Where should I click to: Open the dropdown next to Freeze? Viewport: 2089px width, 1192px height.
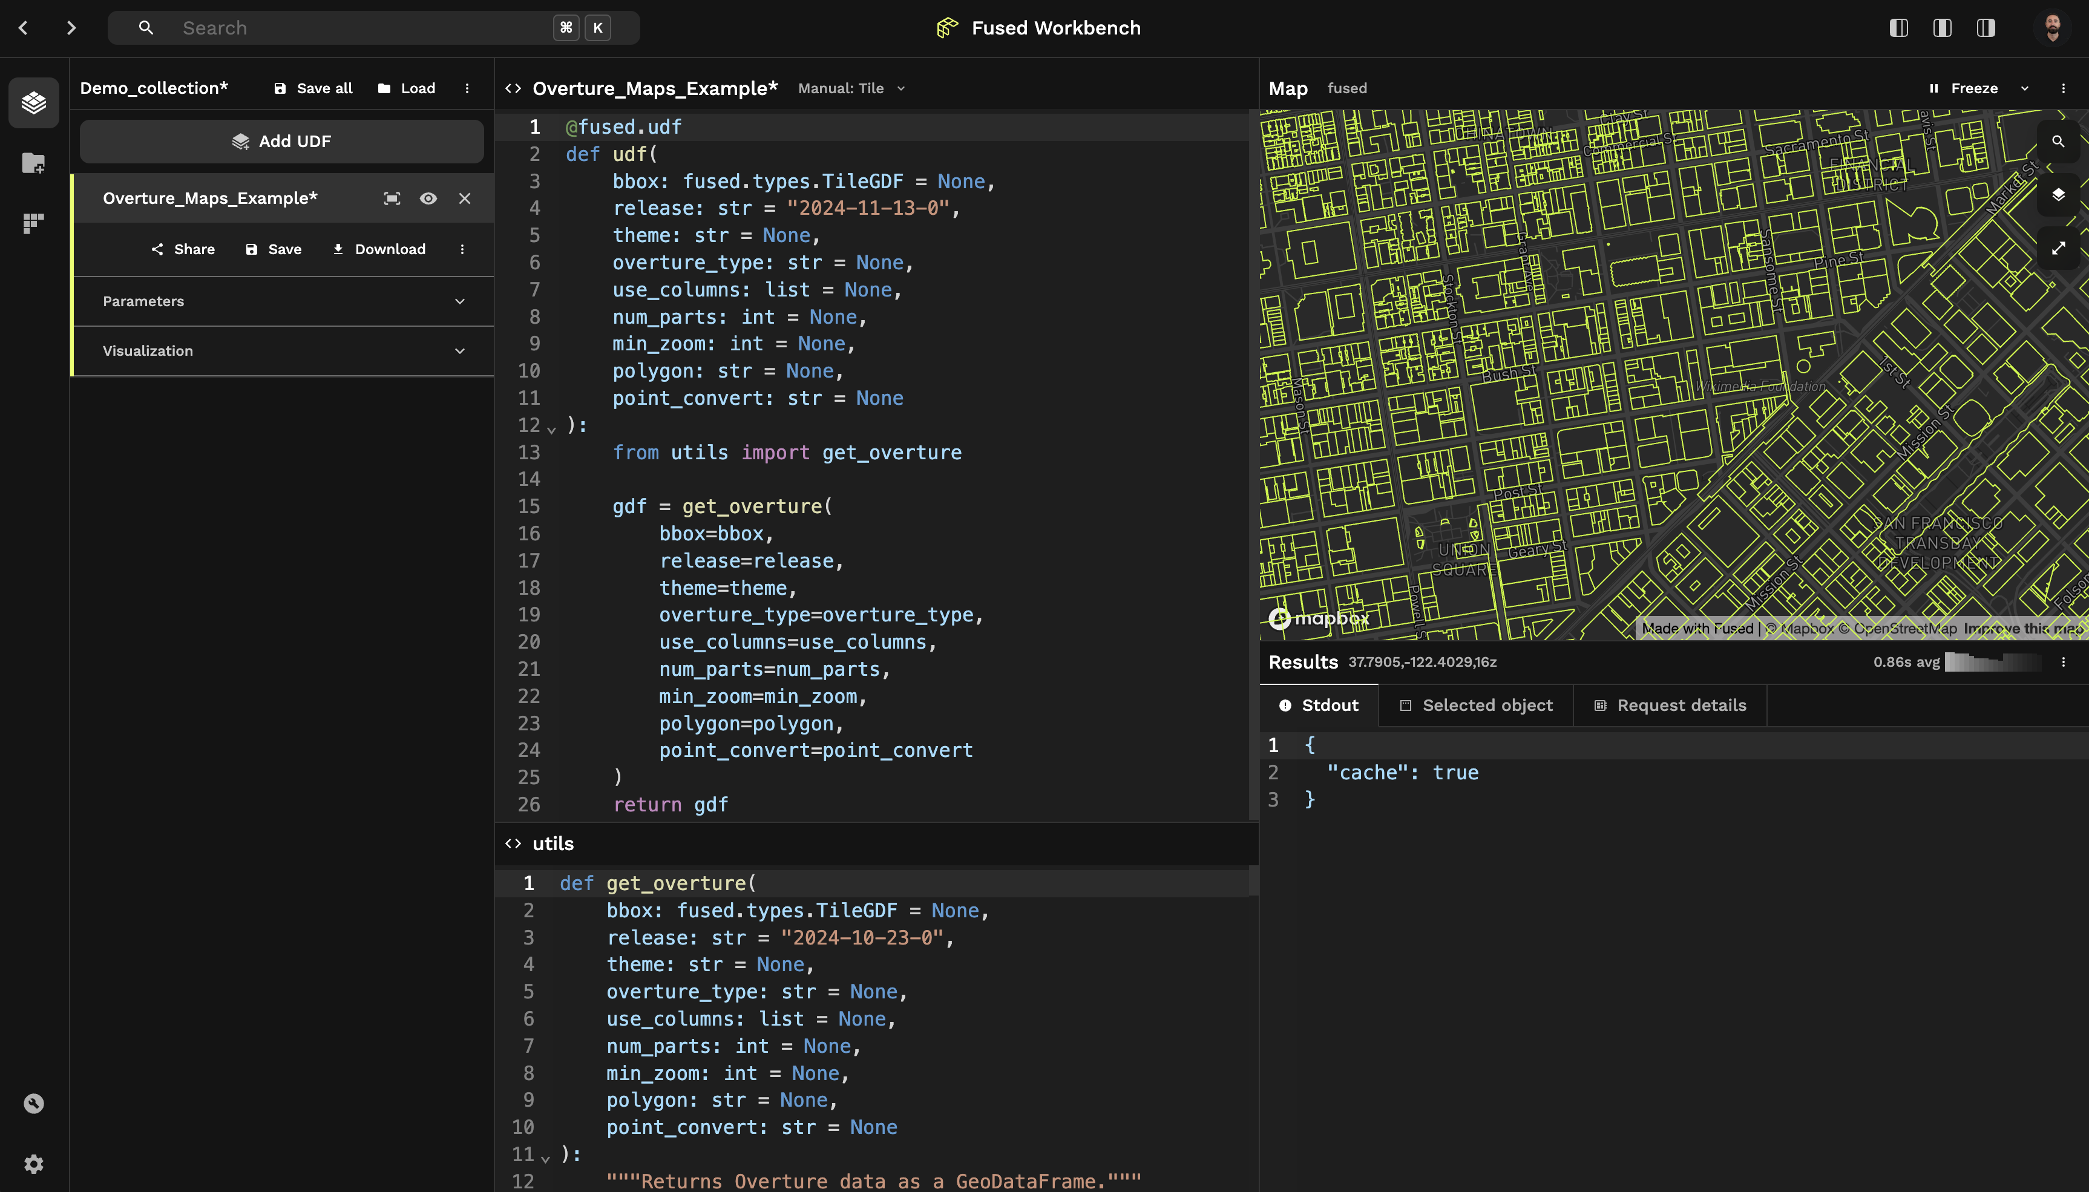2025,88
